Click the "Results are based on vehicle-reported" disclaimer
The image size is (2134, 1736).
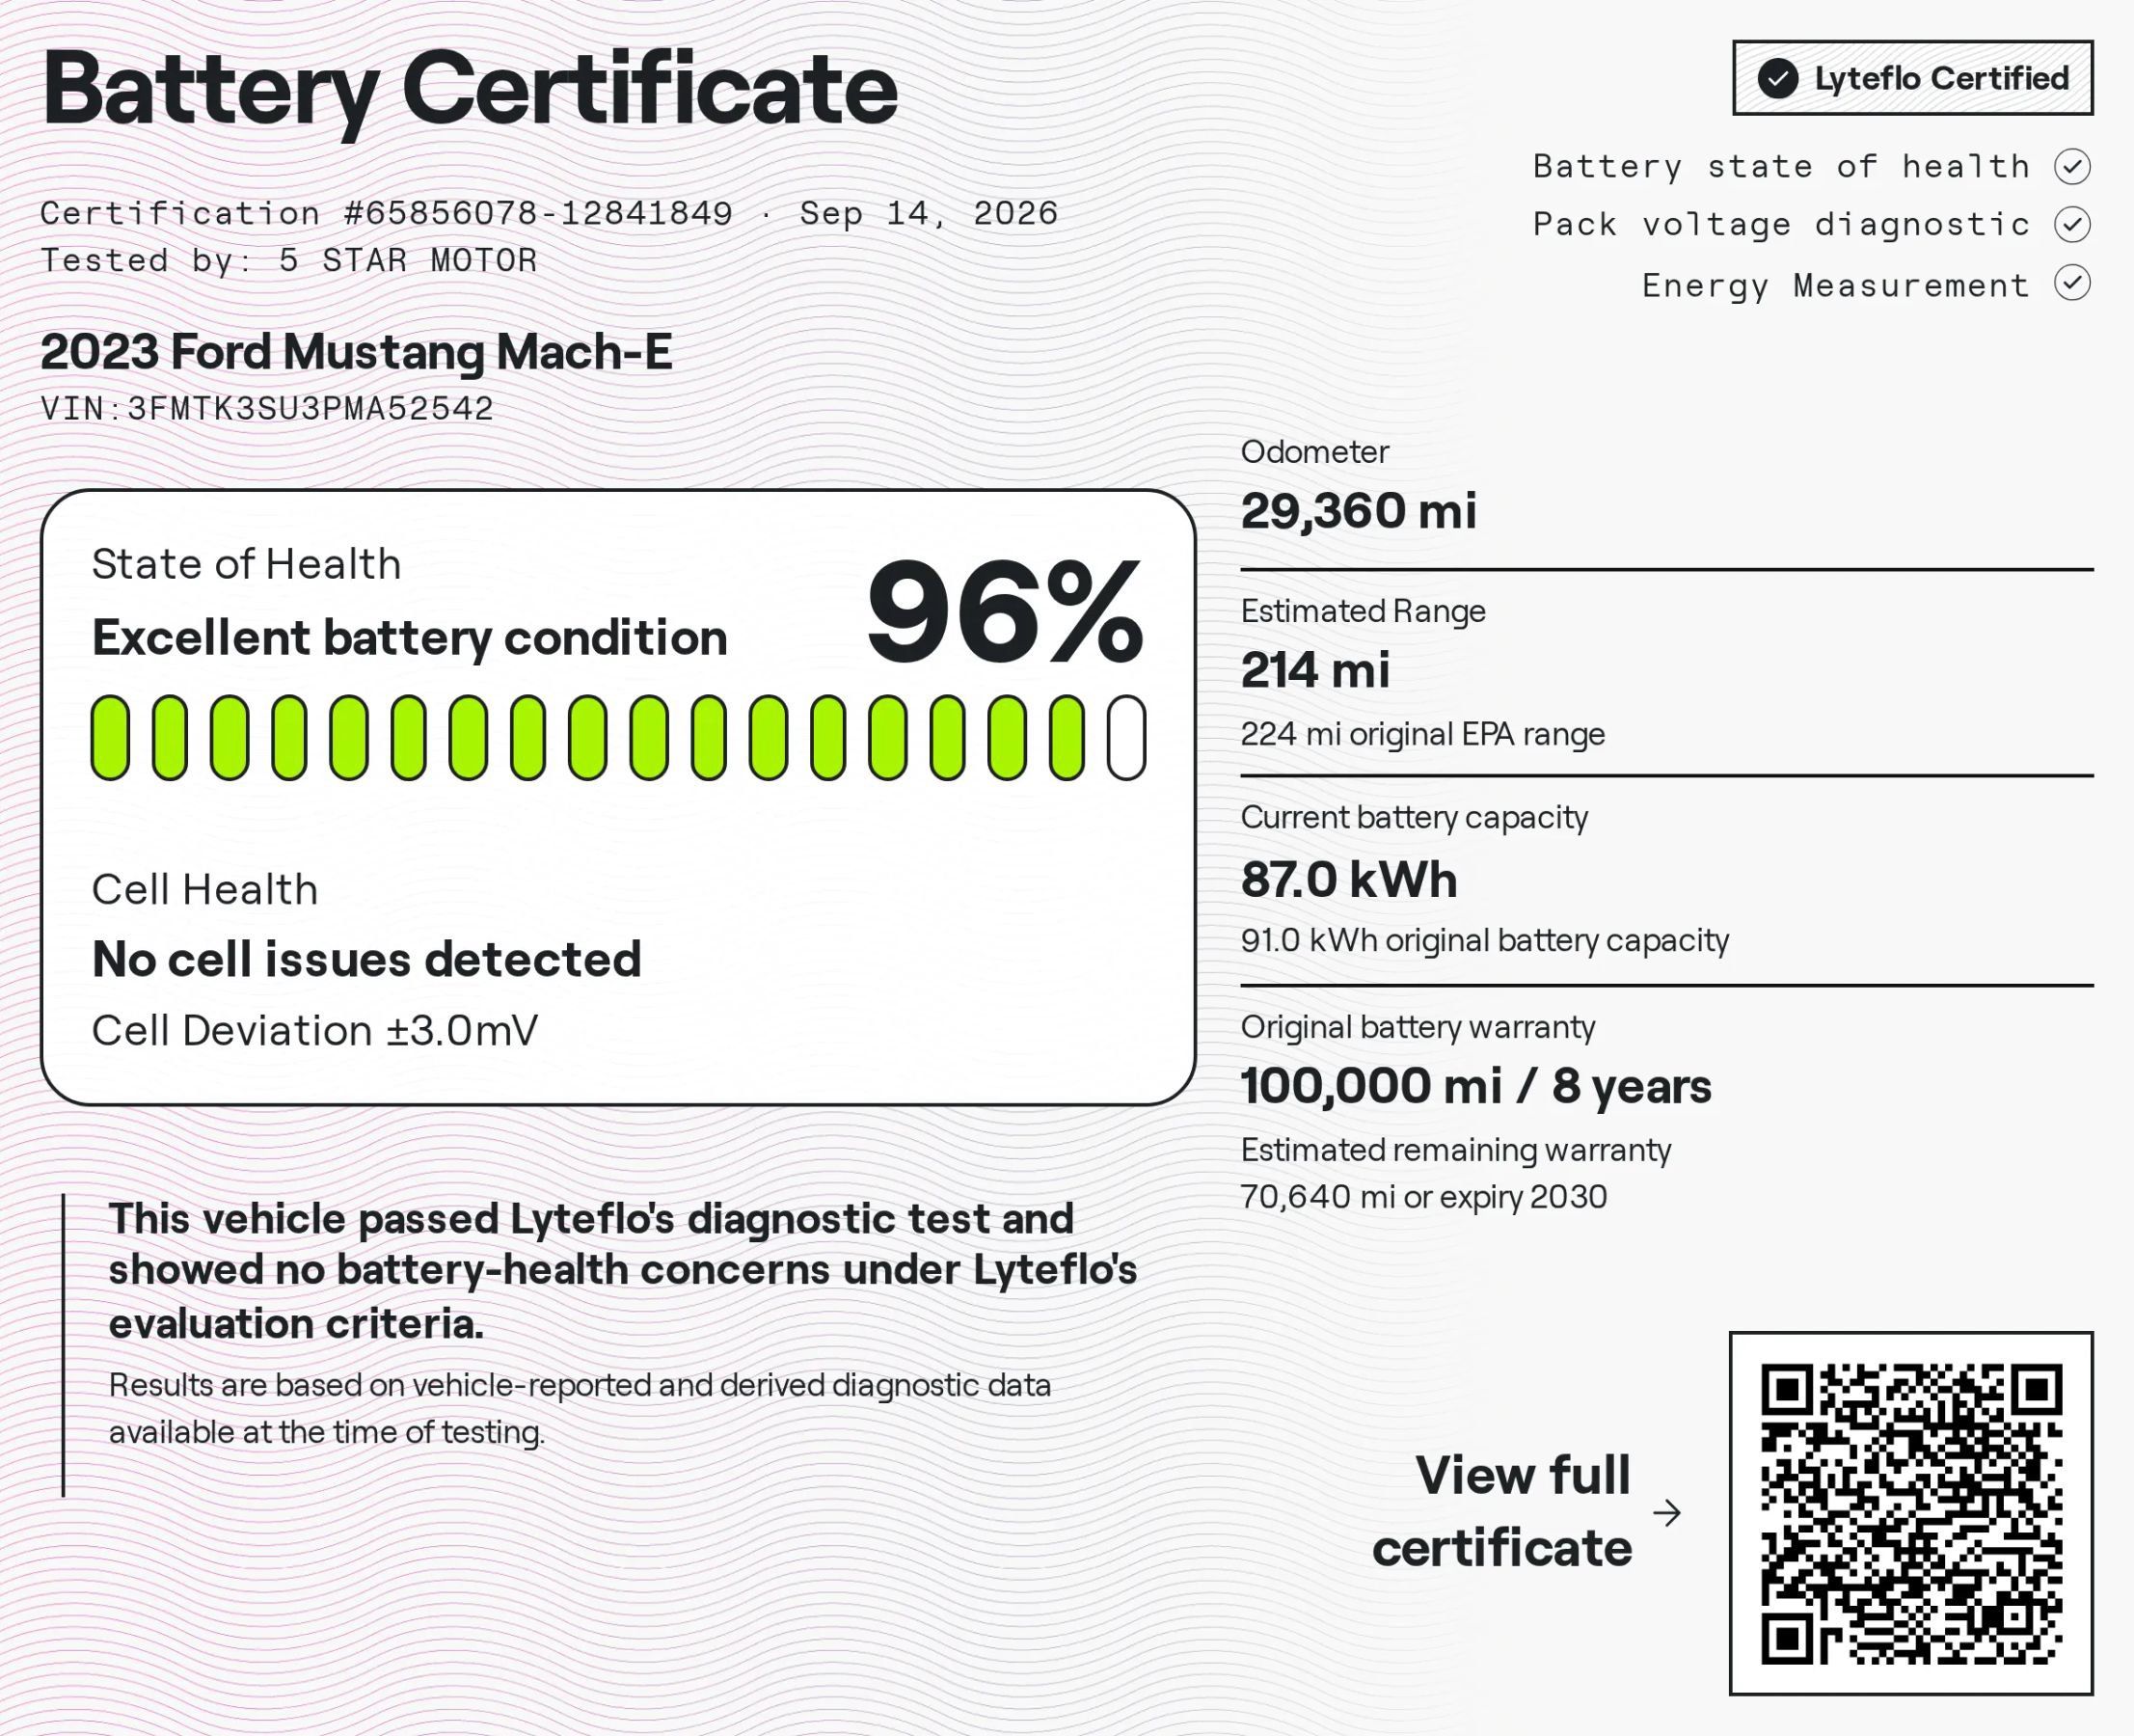pos(580,1409)
